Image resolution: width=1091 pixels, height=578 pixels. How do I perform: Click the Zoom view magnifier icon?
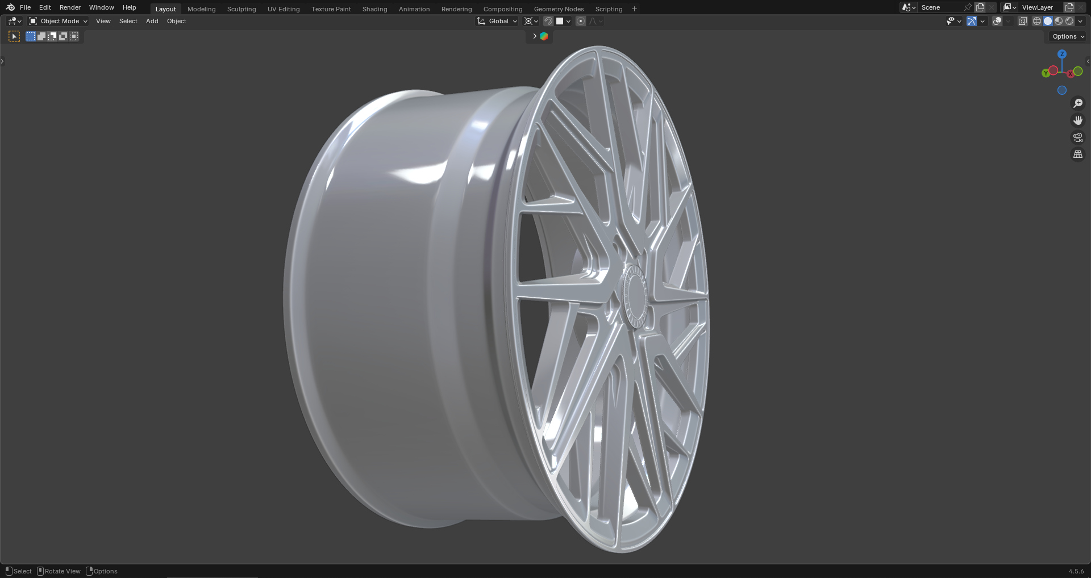1078,103
